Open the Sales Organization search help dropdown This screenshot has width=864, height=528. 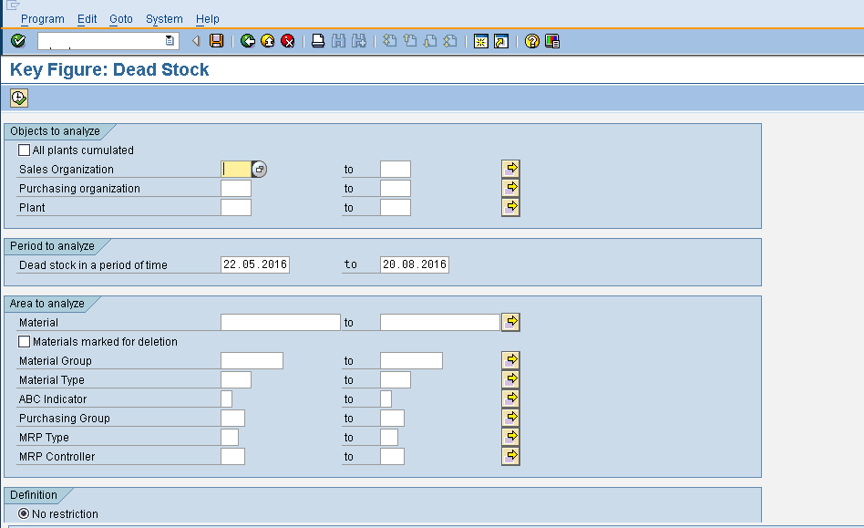[x=257, y=169]
